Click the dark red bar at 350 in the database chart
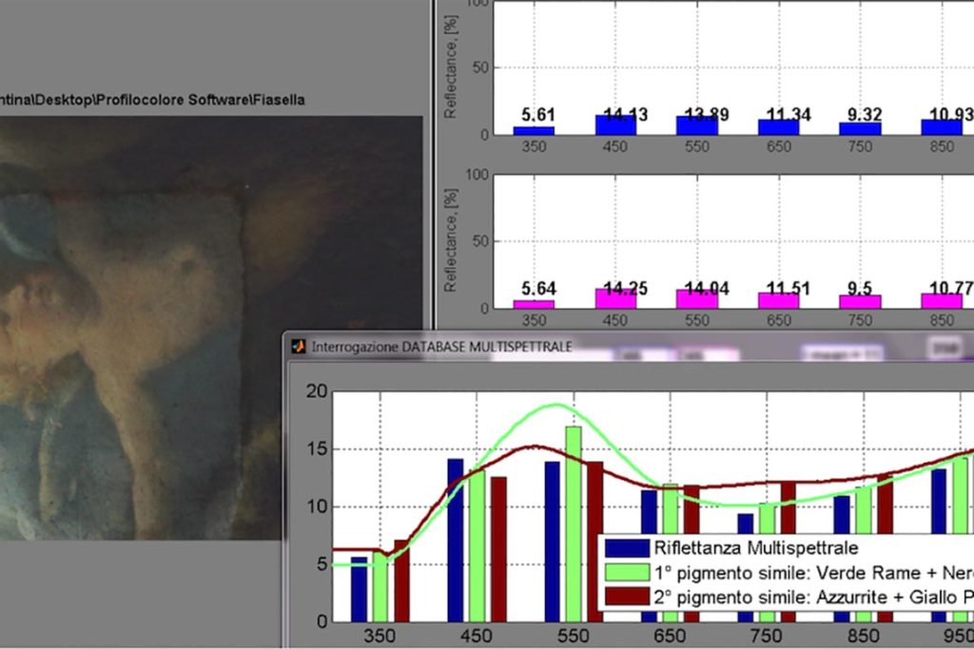Screen dimensions: 974x649 [402, 581]
